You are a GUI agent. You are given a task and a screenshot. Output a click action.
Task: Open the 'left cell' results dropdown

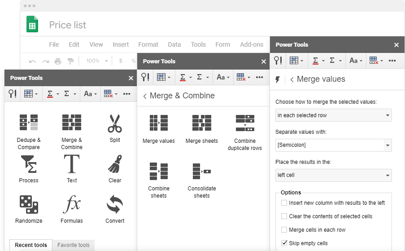333,175
